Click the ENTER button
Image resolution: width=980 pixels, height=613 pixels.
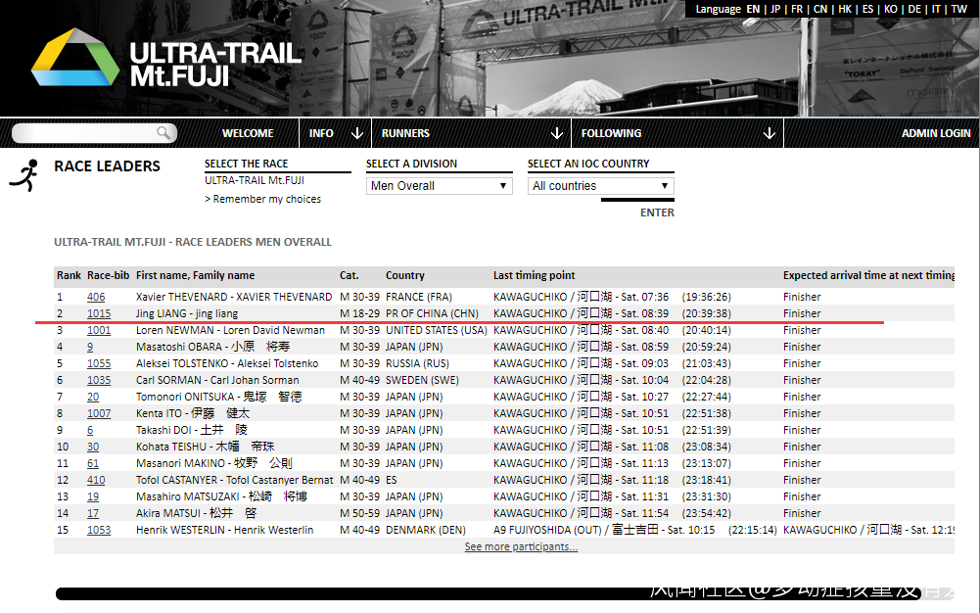pos(657,212)
